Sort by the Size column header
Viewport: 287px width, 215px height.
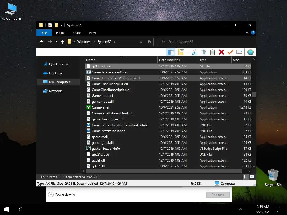click(241, 60)
